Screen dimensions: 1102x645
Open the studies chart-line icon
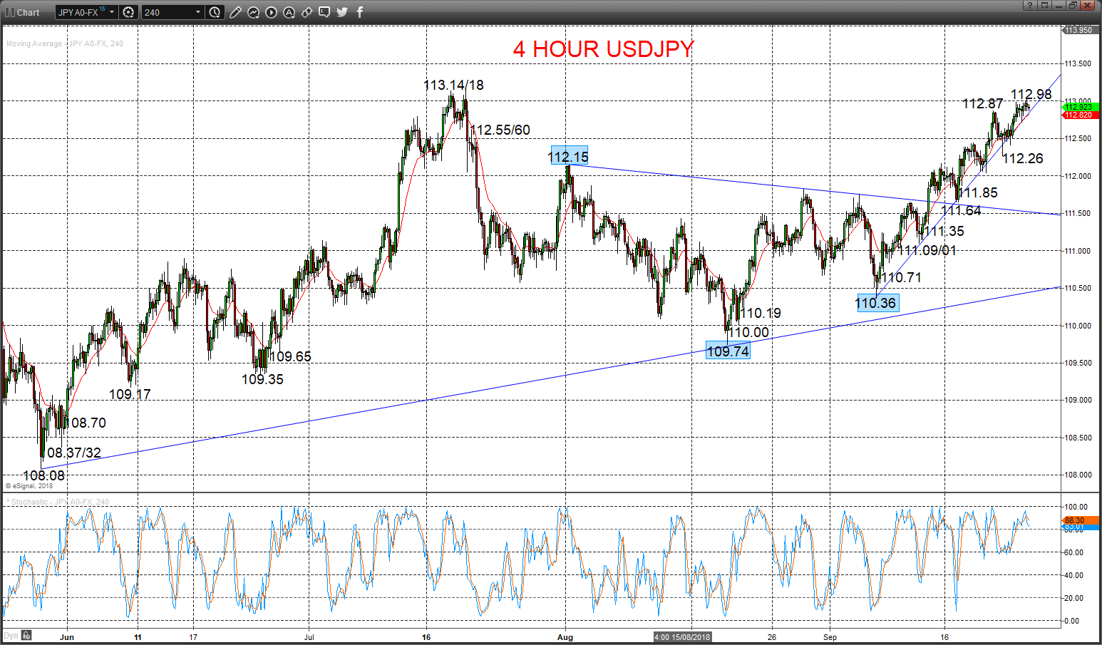pos(254,12)
